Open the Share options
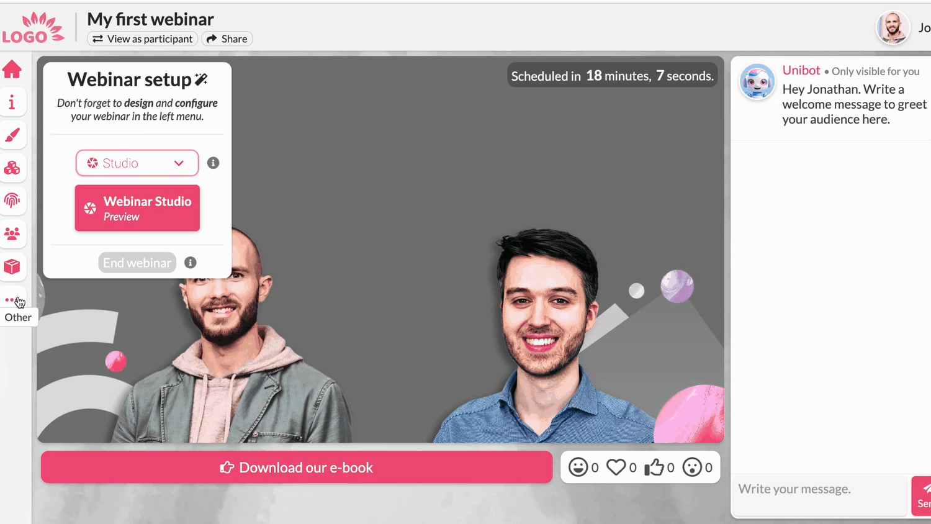This screenshot has height=524, width=931. pos(227,38)
